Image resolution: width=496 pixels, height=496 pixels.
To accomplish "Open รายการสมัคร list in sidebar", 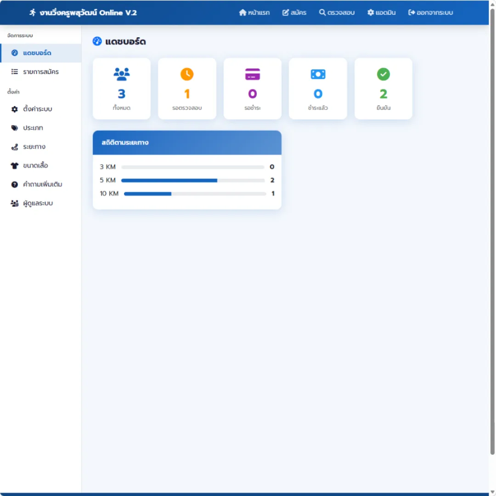I will 41,72.
